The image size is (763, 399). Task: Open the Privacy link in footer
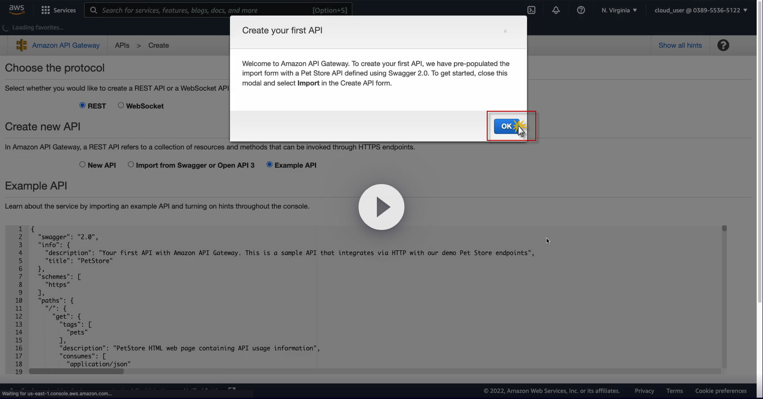(x=644, y=391)
